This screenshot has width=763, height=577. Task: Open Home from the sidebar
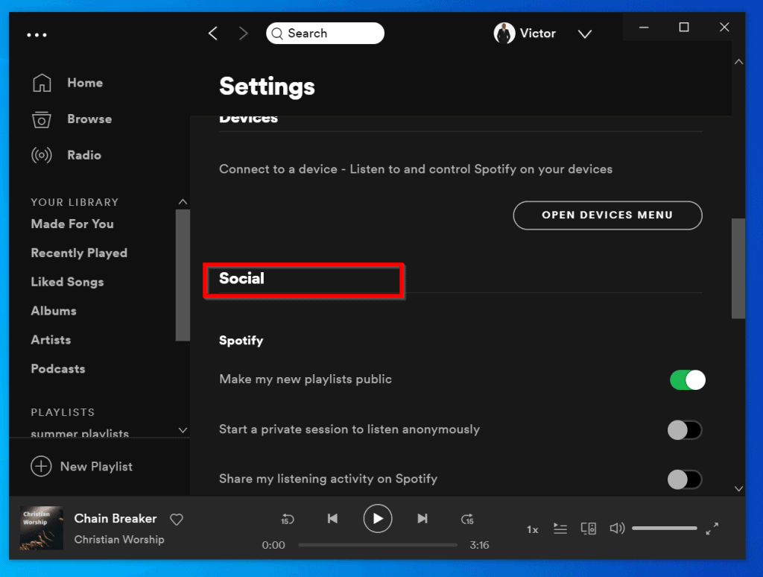pyautogui.click(x=85, y=83)
